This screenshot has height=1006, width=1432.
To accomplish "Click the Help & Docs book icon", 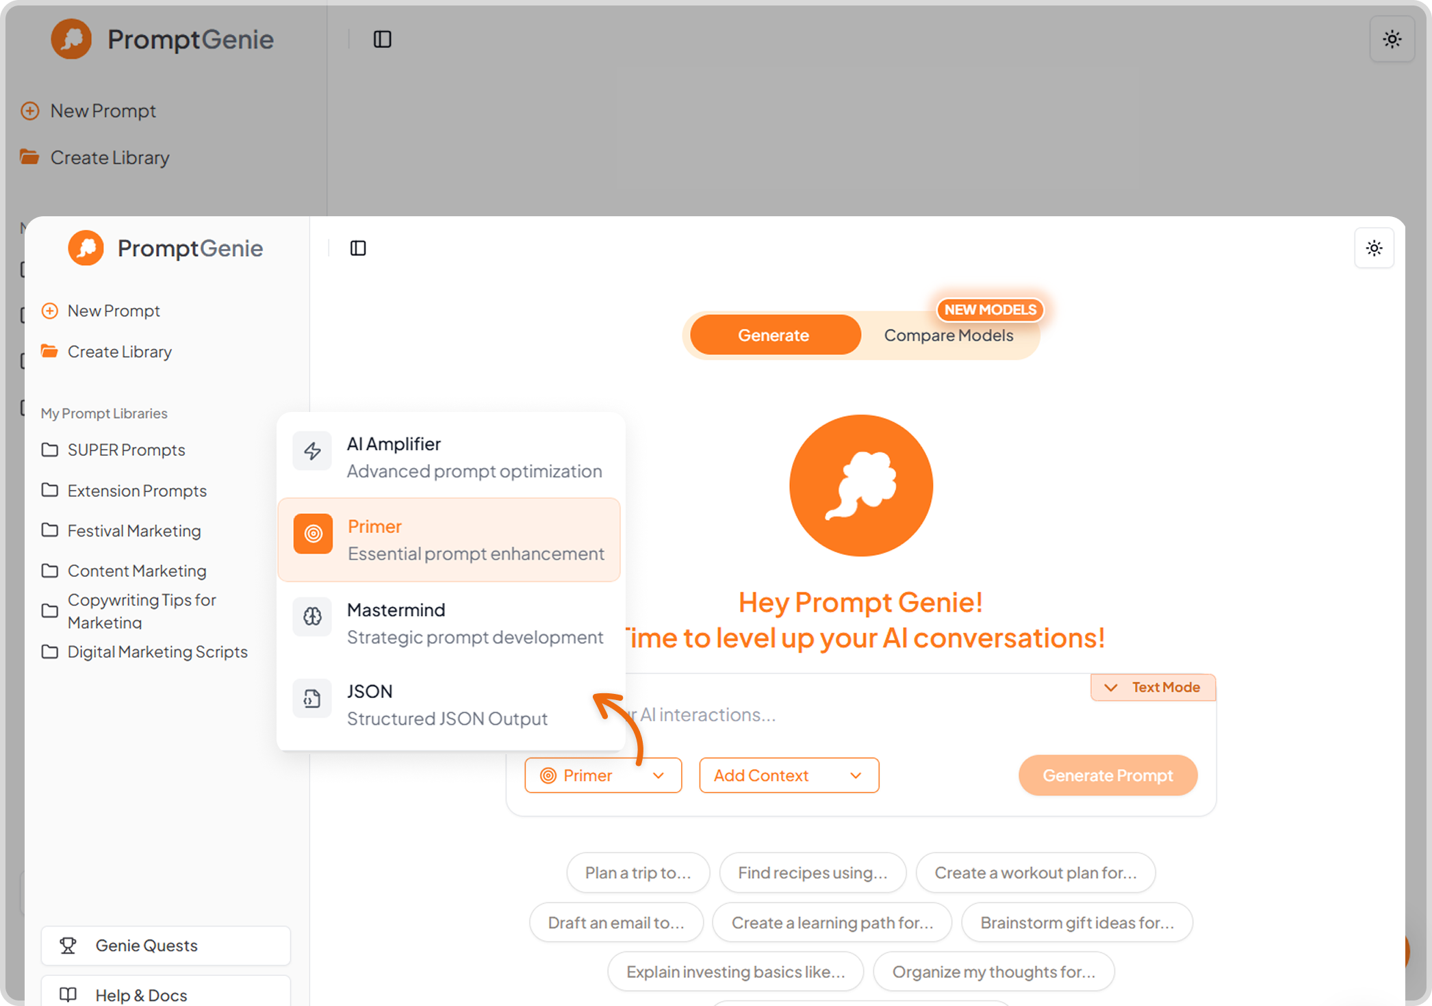I will pyautogui.click(x=68, y=994).
